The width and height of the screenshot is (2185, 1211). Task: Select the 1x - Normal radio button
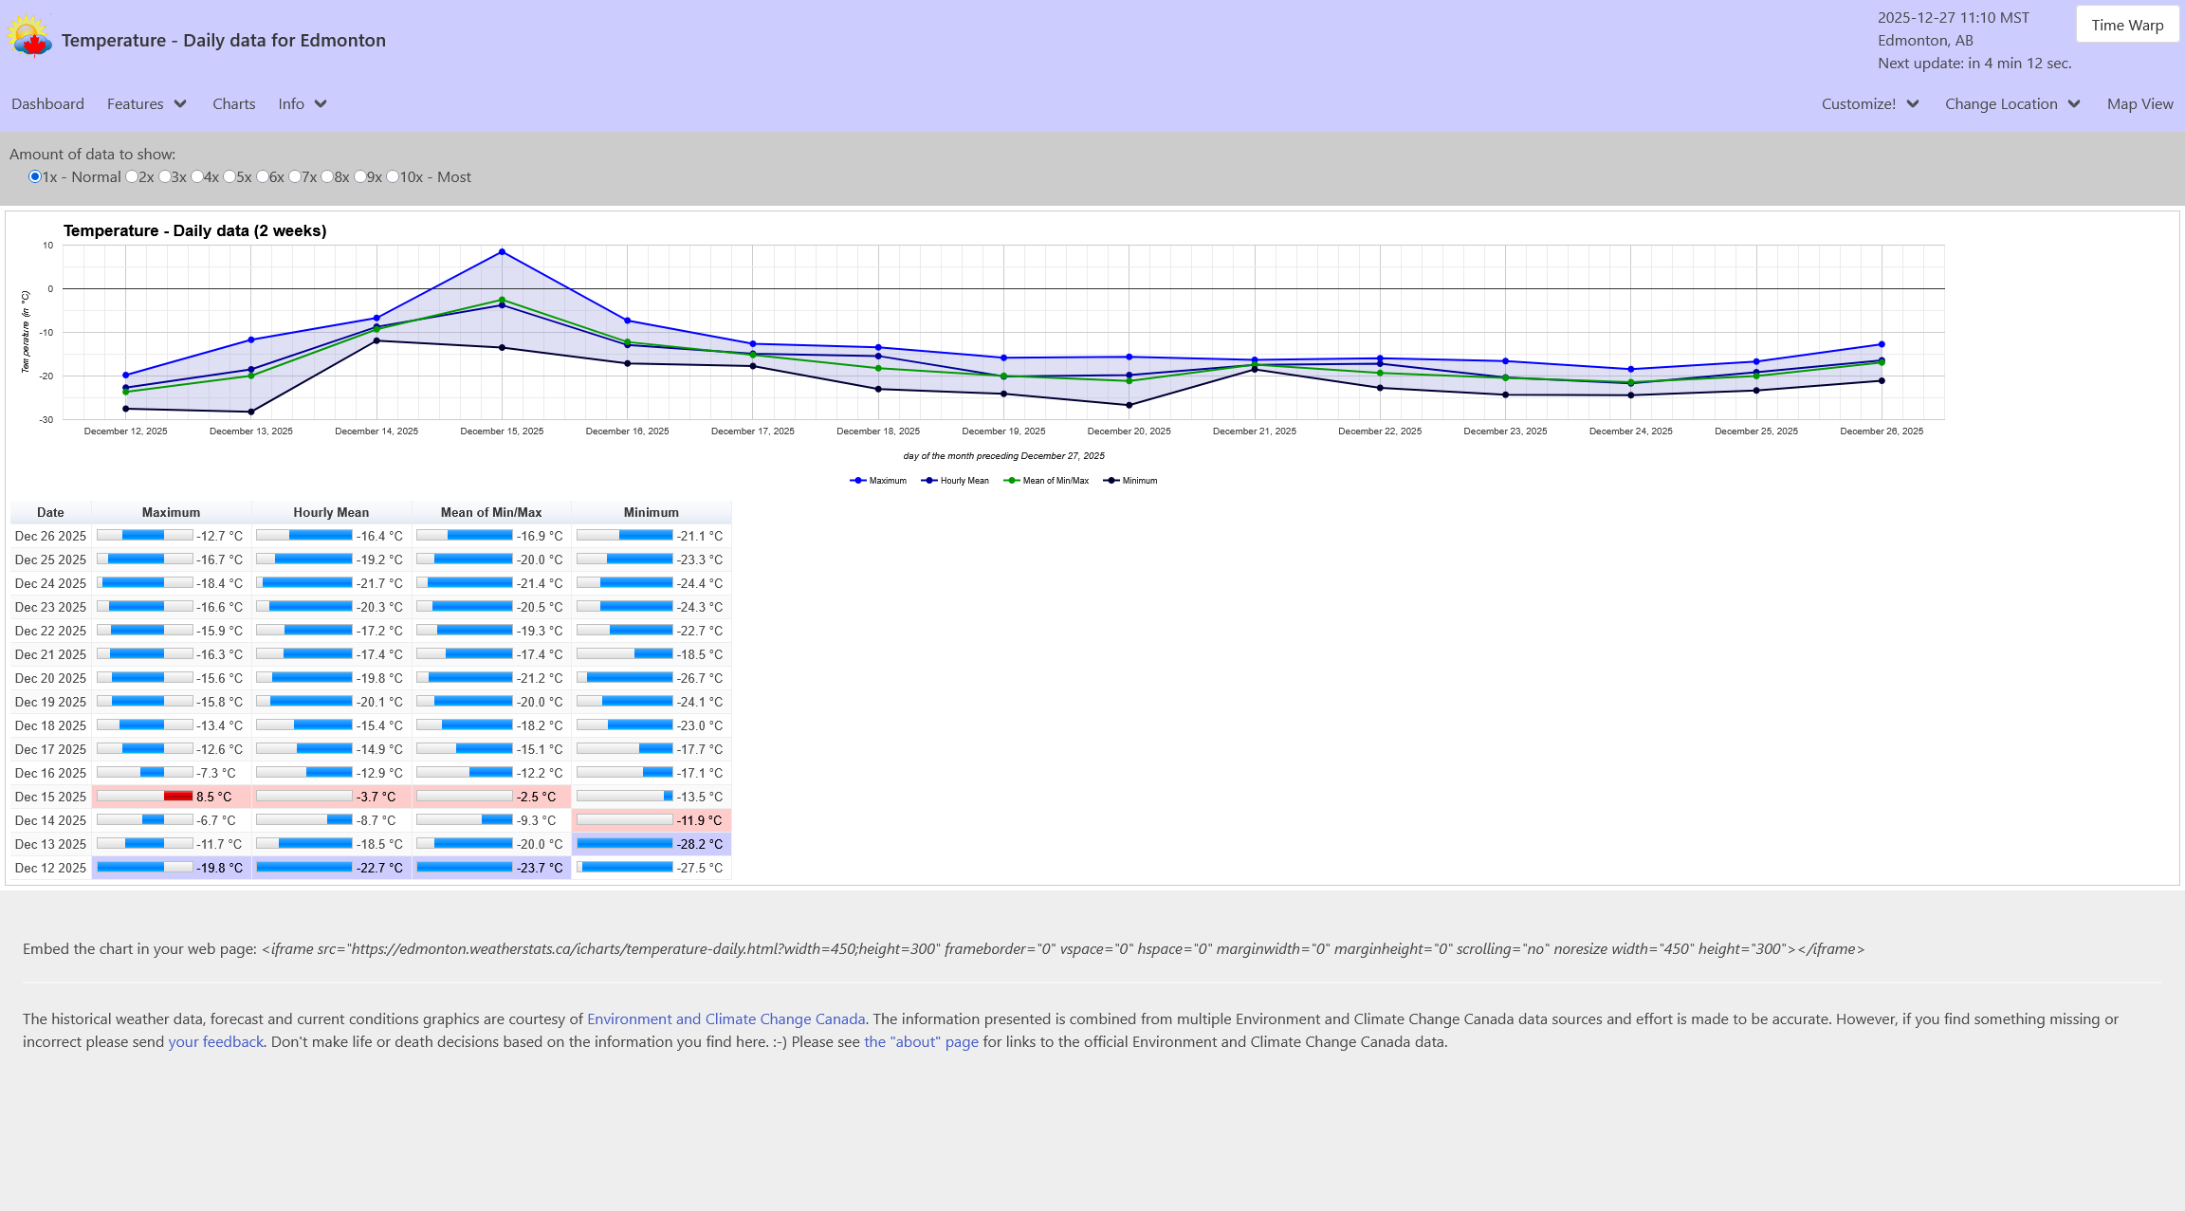point(35,177)
